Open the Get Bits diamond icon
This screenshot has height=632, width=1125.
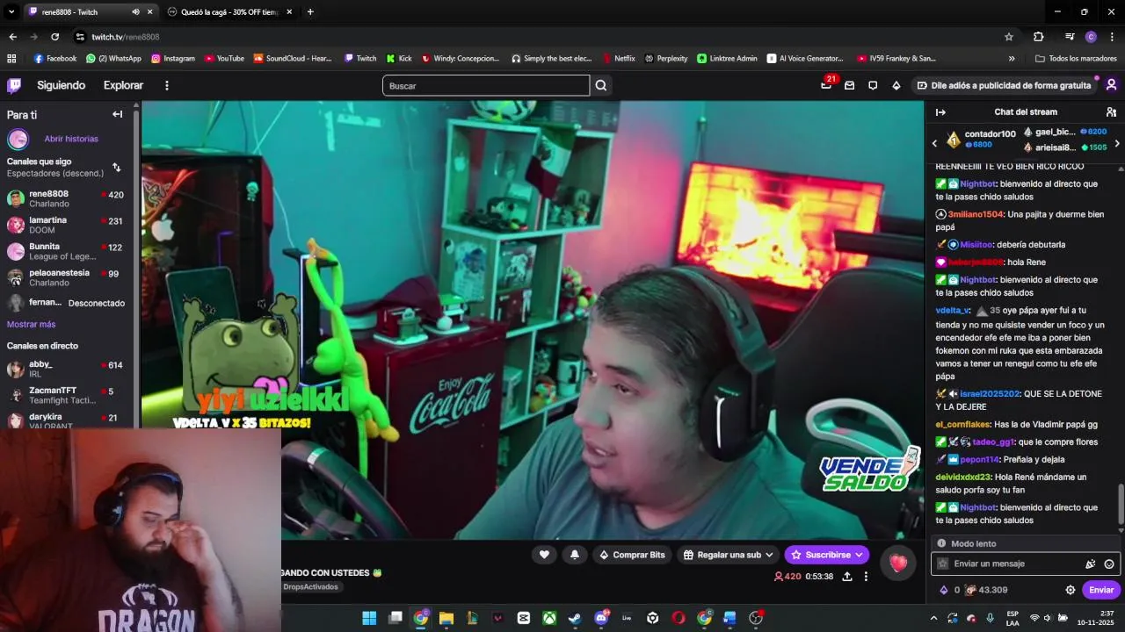point(896,85)
